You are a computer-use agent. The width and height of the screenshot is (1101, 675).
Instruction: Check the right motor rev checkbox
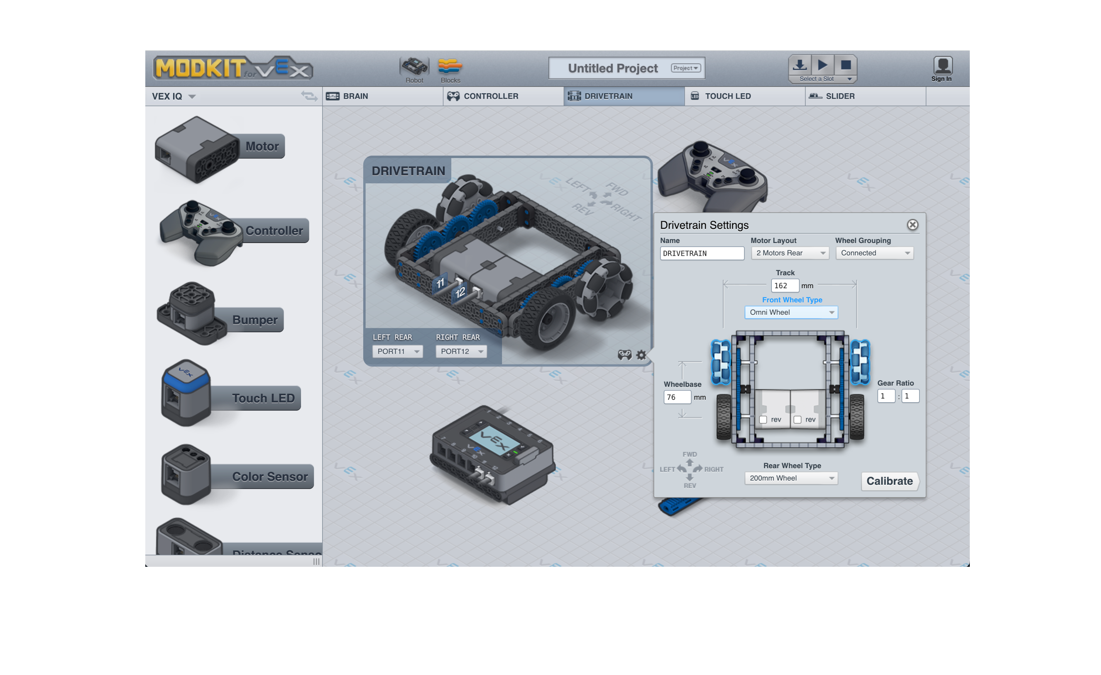[x=798, y=420]
